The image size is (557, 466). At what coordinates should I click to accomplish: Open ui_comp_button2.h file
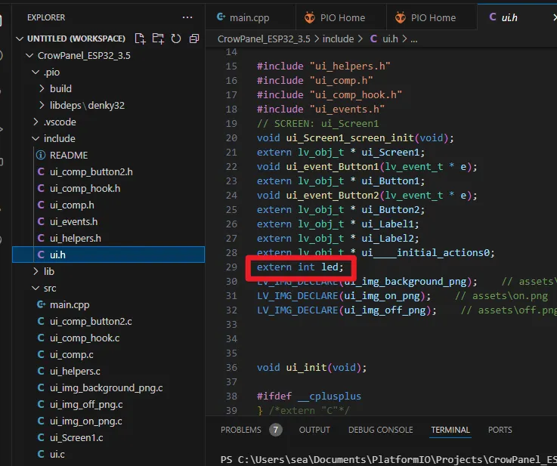(x=91, y=171)
